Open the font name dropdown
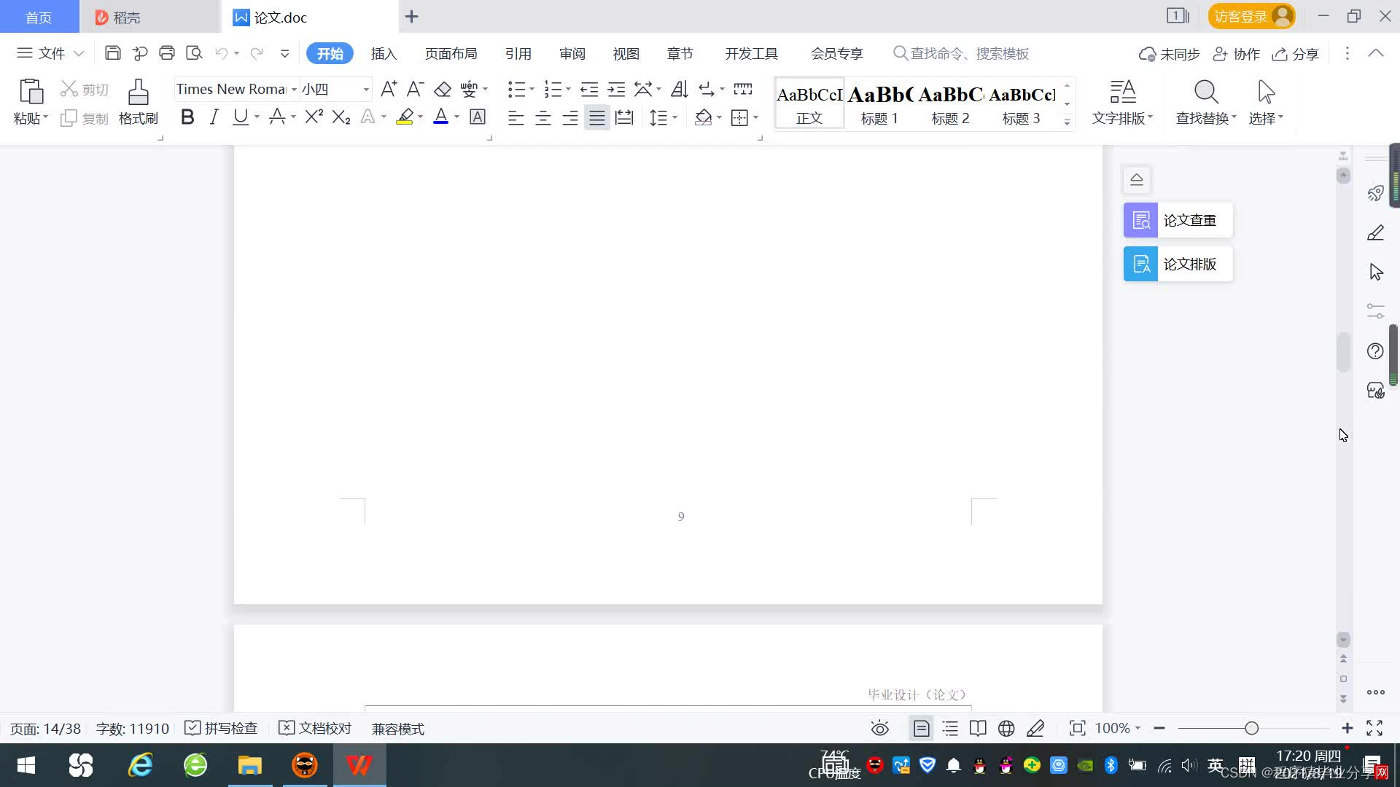Viewport: 1400px width, 787px height. 294,90
